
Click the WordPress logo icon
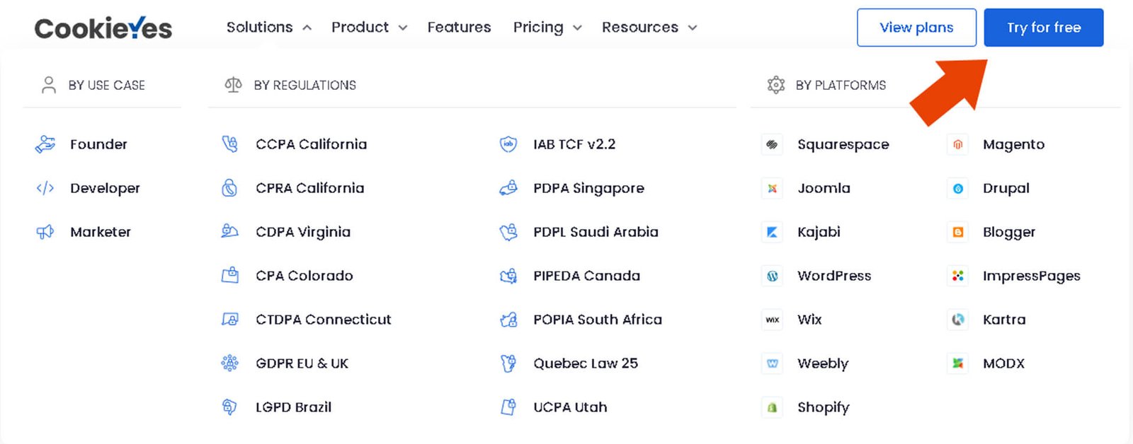tap(772, 276)
